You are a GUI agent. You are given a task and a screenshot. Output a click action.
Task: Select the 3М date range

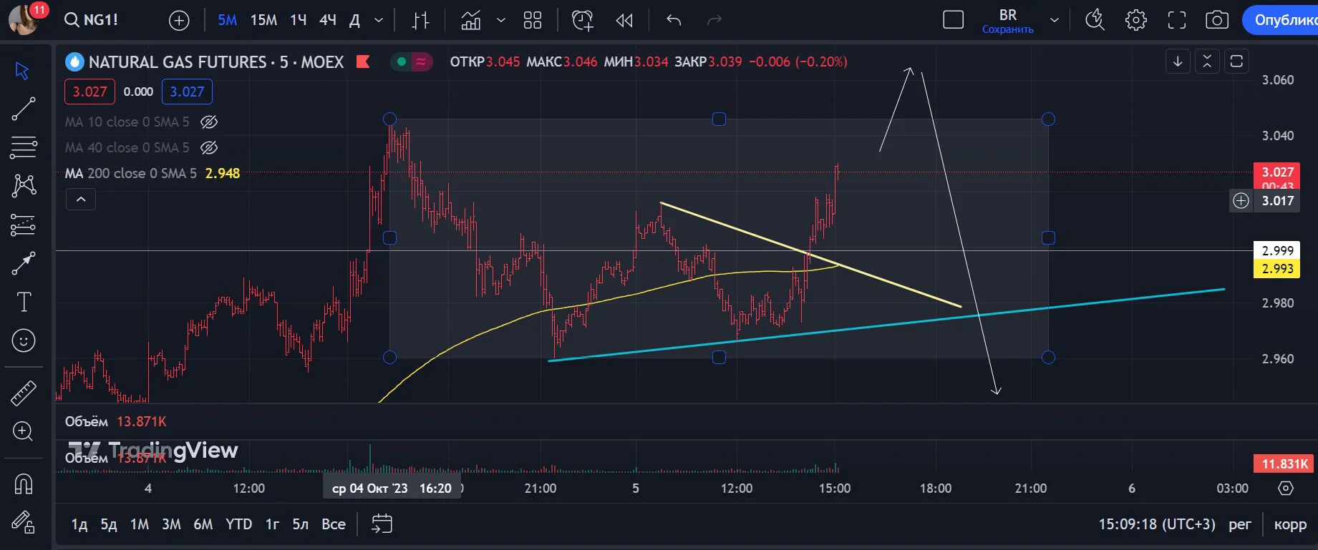tap(171, 524)
